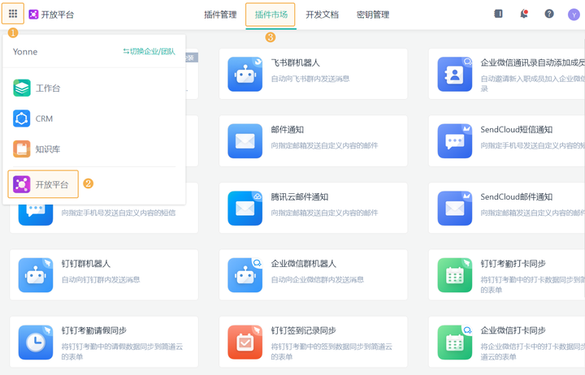Open the SendCloud邮件通知 plugin title

tap(517, 196)
